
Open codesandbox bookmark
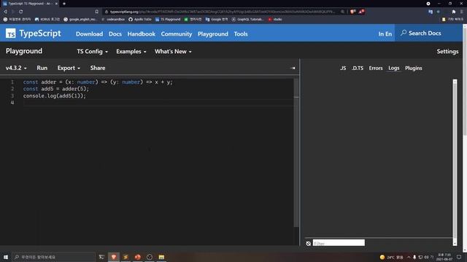113,20
